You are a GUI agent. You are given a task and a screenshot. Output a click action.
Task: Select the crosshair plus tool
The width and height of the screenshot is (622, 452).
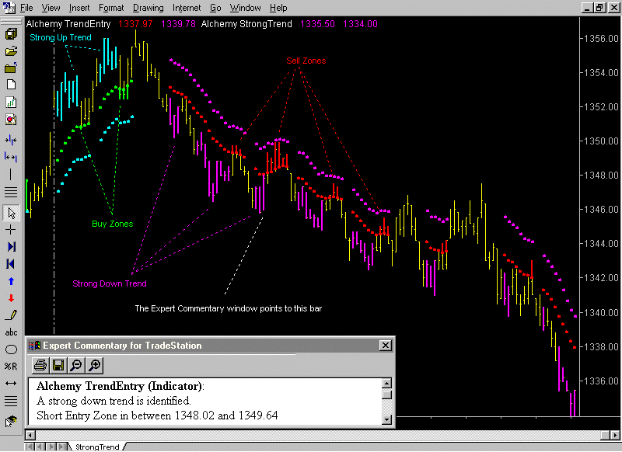click(11, 230)
